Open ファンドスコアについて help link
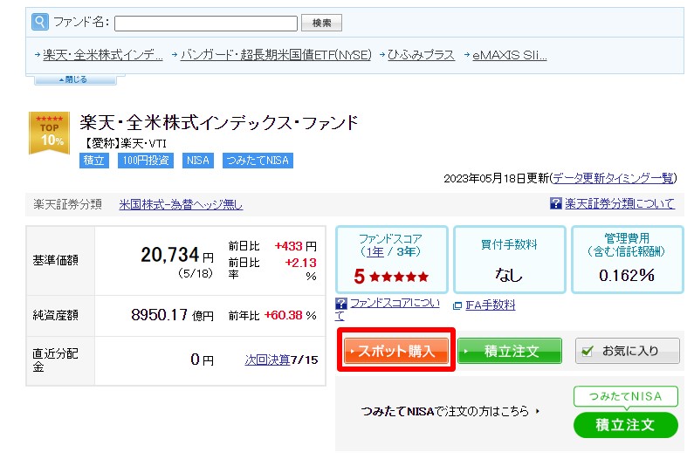Viewport: 694px width, 459px height. click(395, 303)
